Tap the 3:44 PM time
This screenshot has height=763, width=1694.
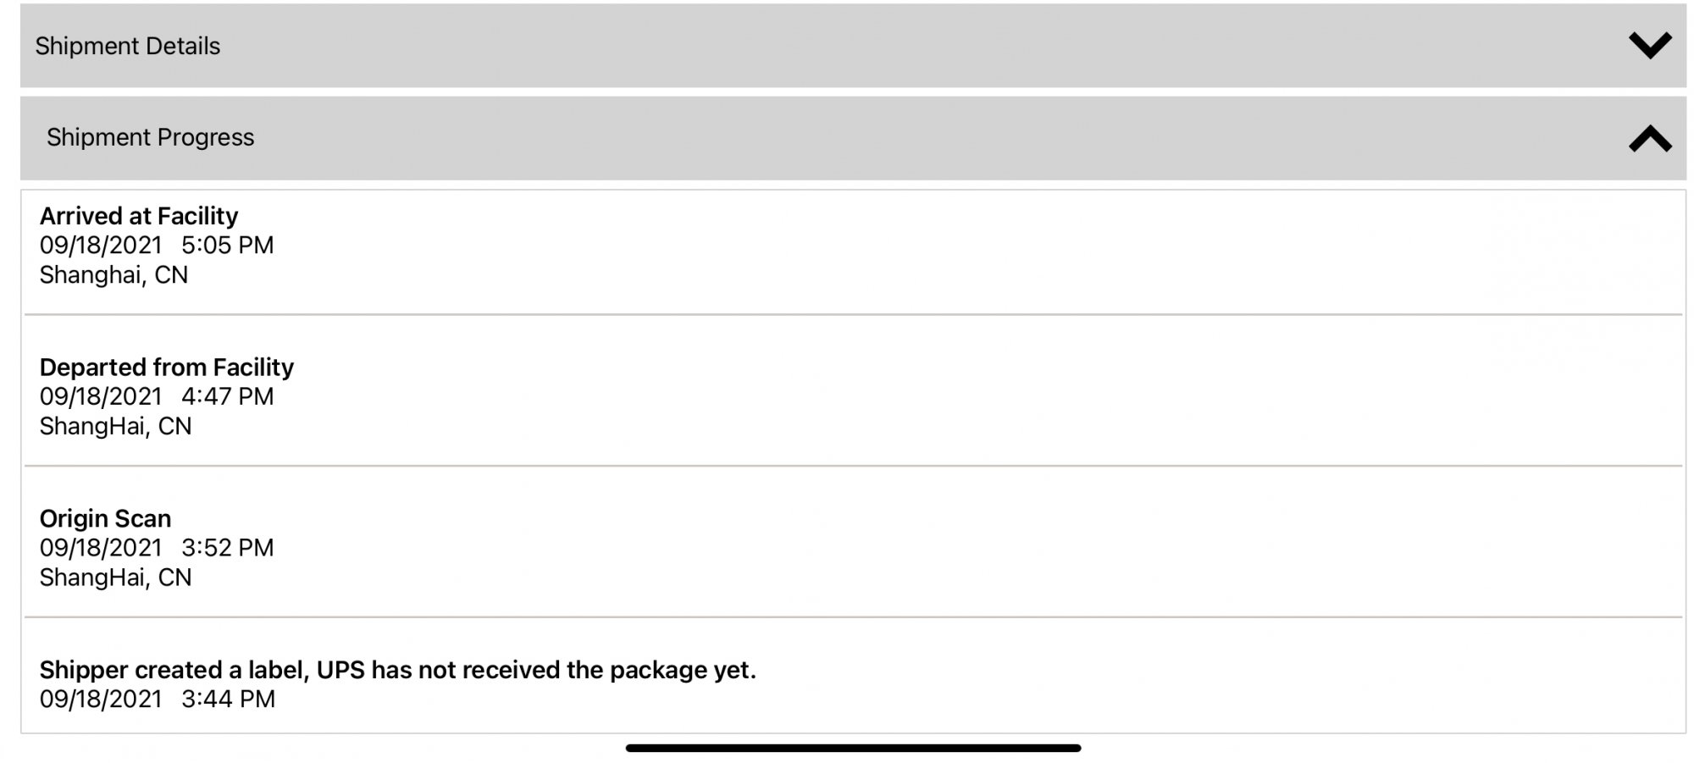click(228, 699)
